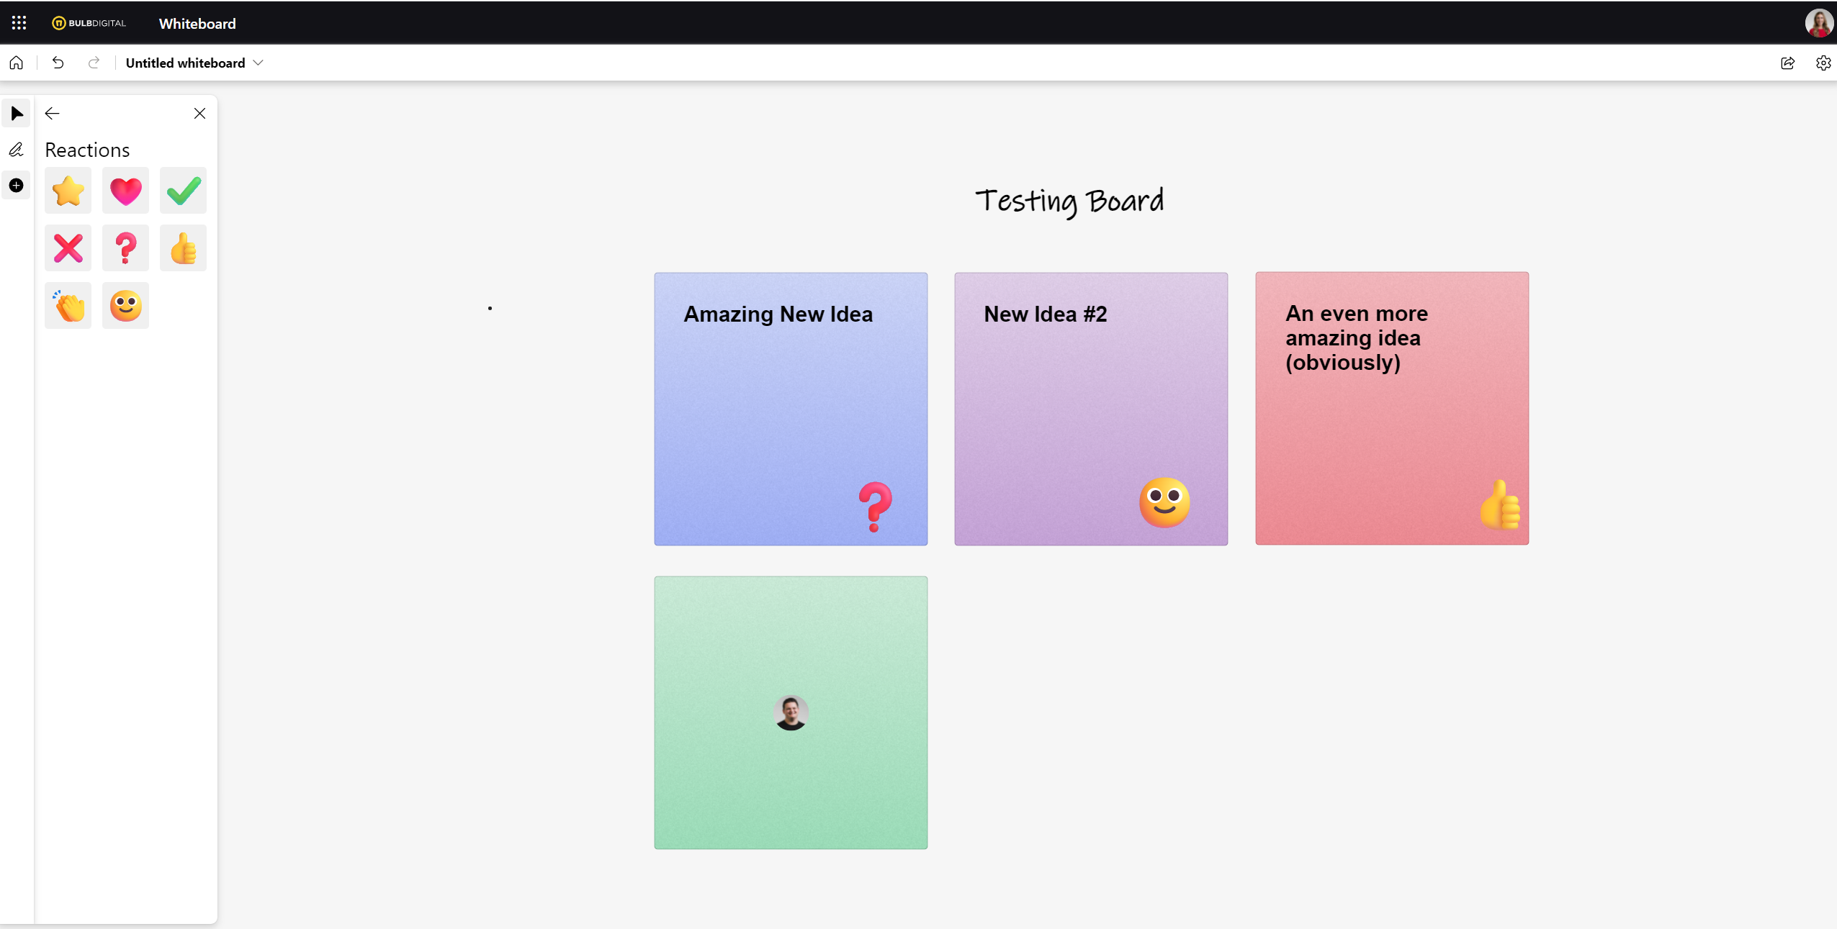Screen dimensions: 1837x929
Task: Pick the clapping hands reaction
Action: pyautogui.click(x=68, y=306)
